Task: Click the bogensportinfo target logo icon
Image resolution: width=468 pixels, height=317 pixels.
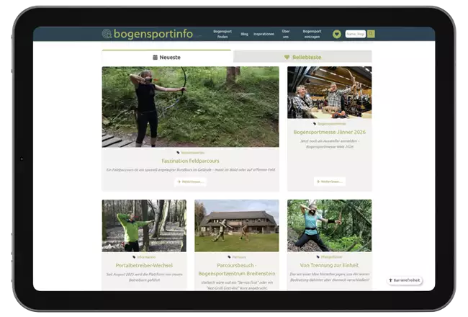Action: [107, 34]
